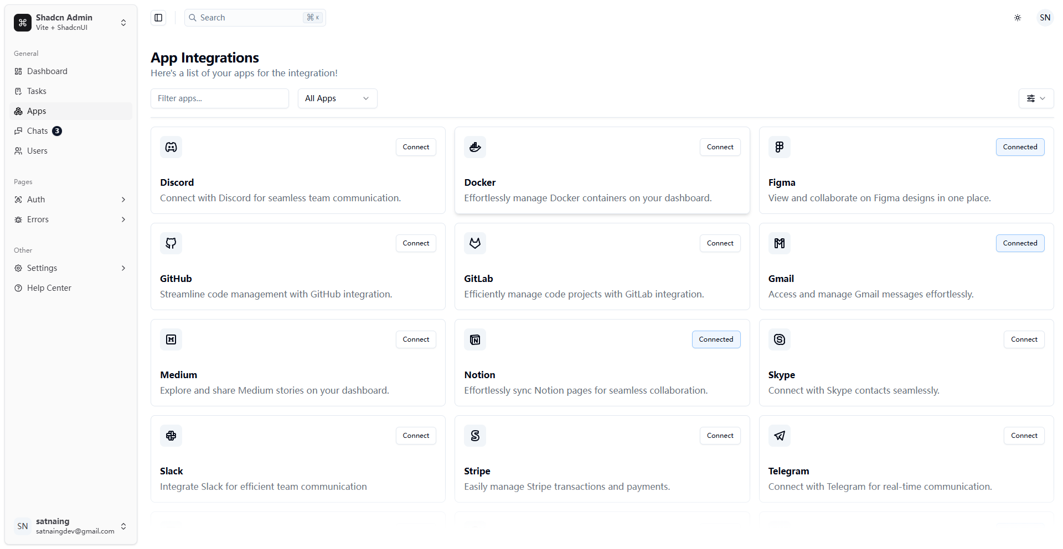
Task: Click the Docker card title
Action: pyautogui.click(x=479, y=182)
